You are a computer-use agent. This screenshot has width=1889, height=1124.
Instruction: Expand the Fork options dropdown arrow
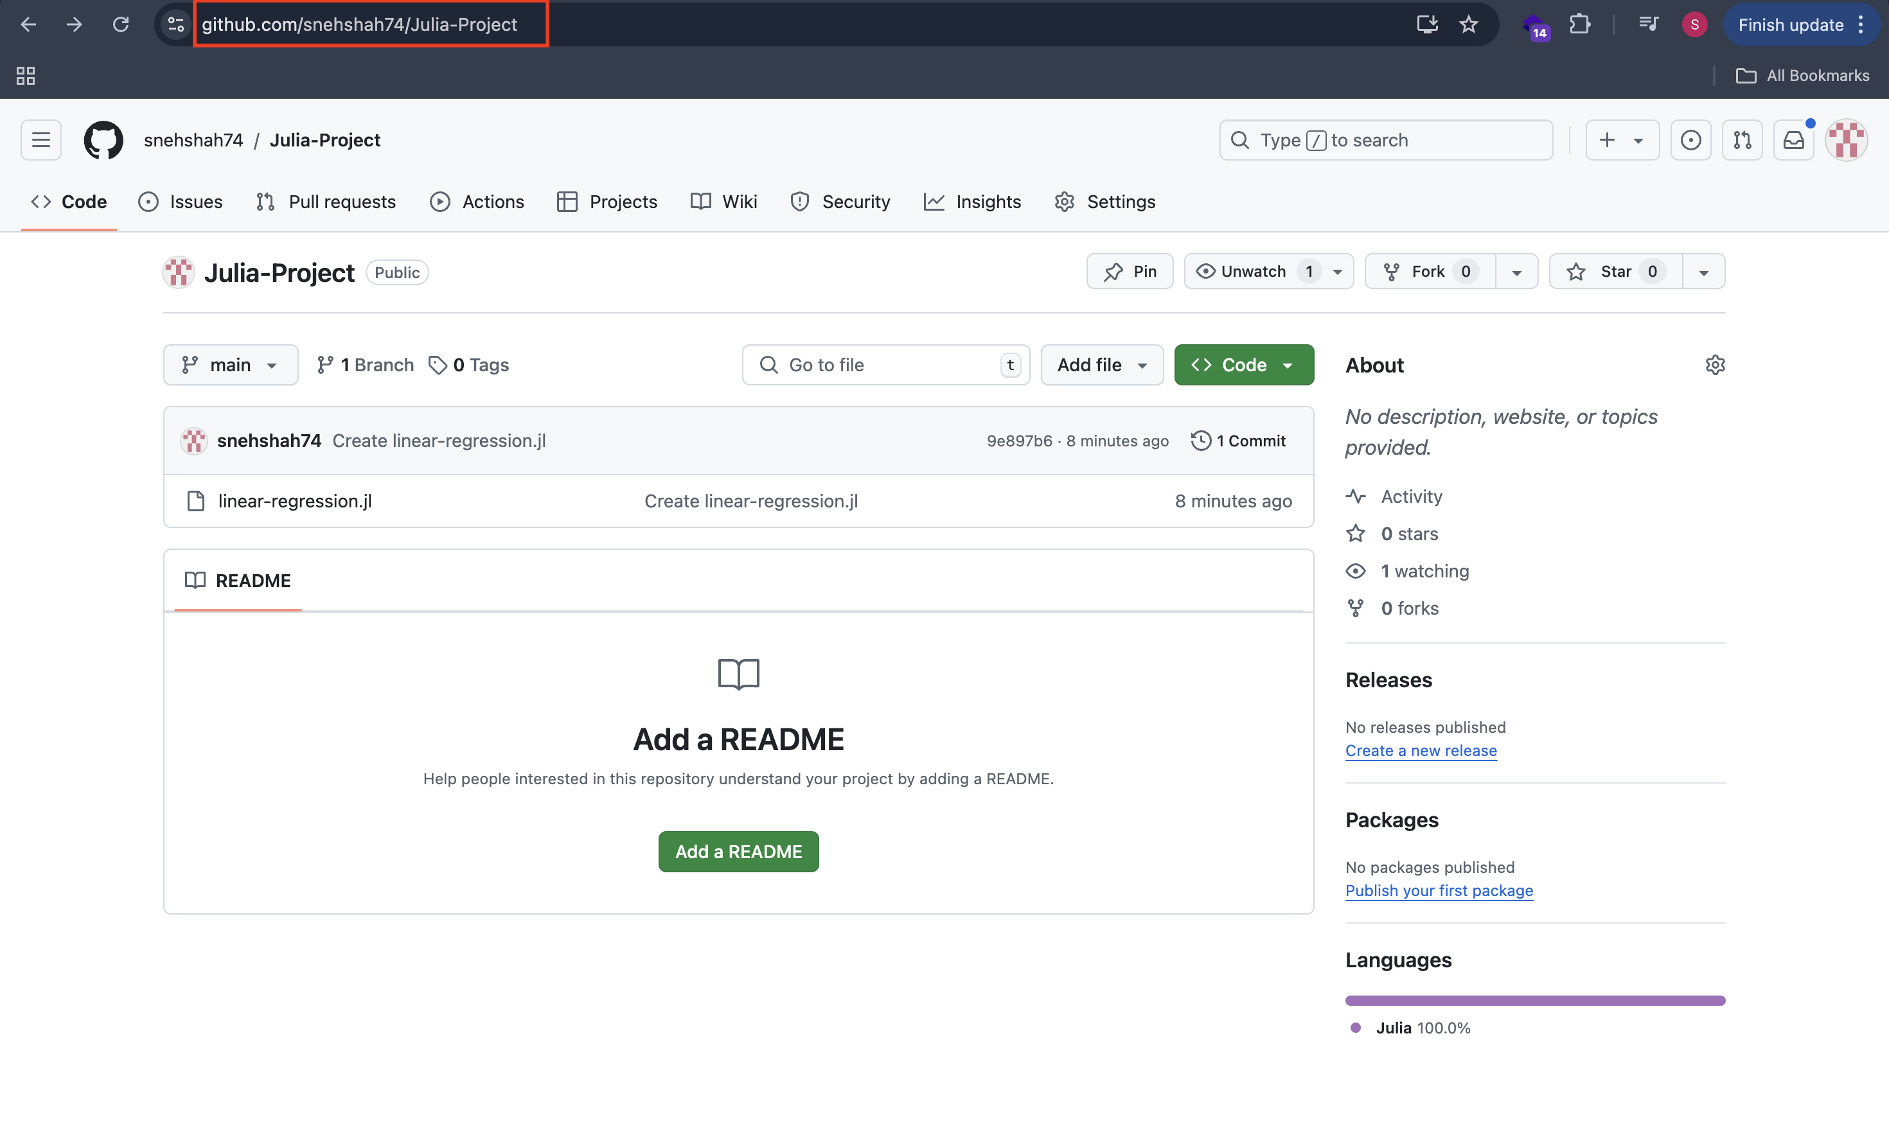(x=1517, y=272)
